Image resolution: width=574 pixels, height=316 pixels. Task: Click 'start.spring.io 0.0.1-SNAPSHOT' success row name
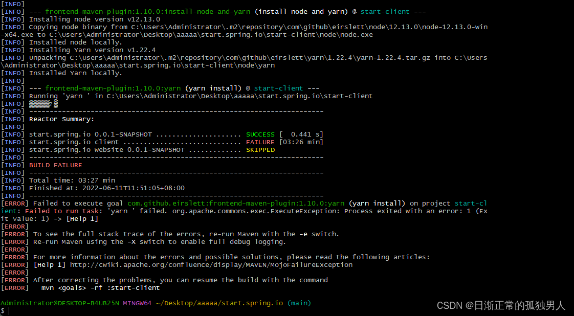91,134
